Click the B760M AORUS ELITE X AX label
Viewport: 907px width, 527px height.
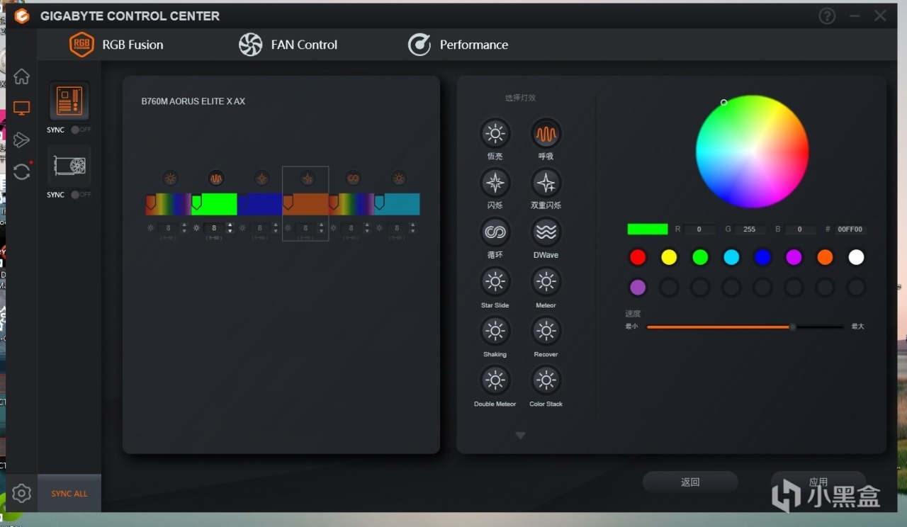pos(193,101)
